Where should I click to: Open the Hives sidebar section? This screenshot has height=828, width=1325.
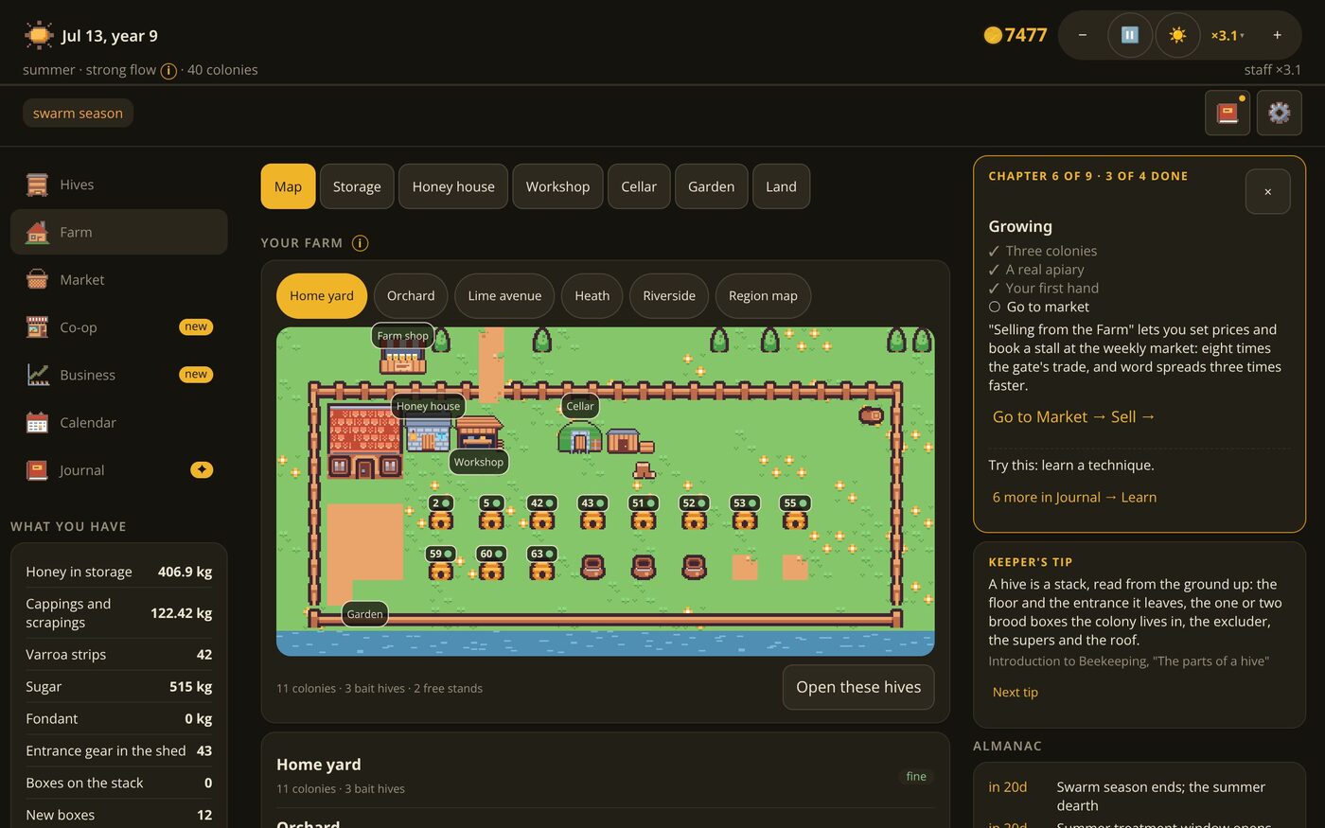[118, 185]
